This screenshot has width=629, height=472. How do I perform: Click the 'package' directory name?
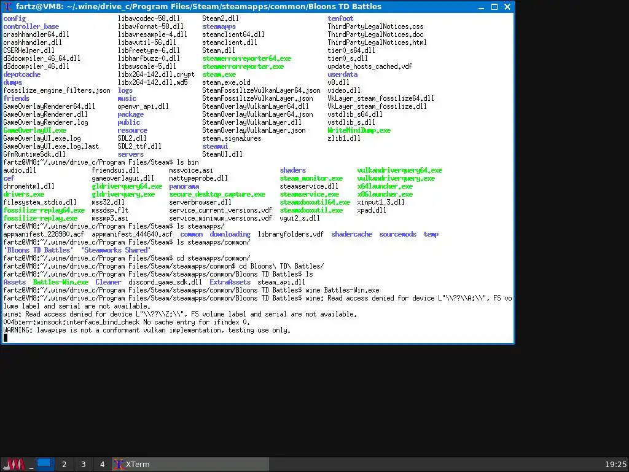(130, 115)
